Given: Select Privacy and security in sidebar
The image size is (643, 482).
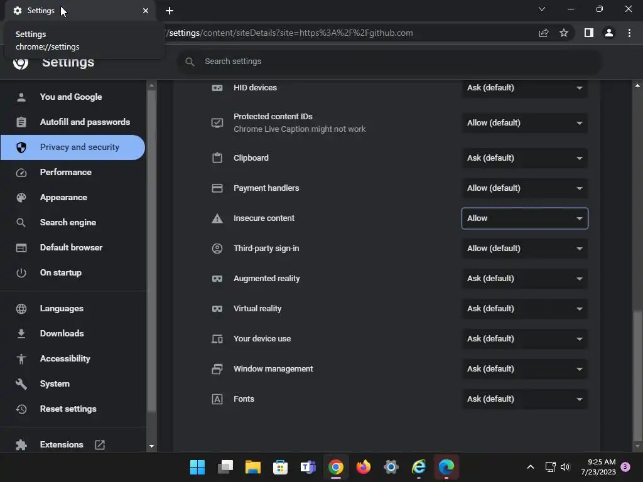Looking at the screenshot, I should point(73,147).
